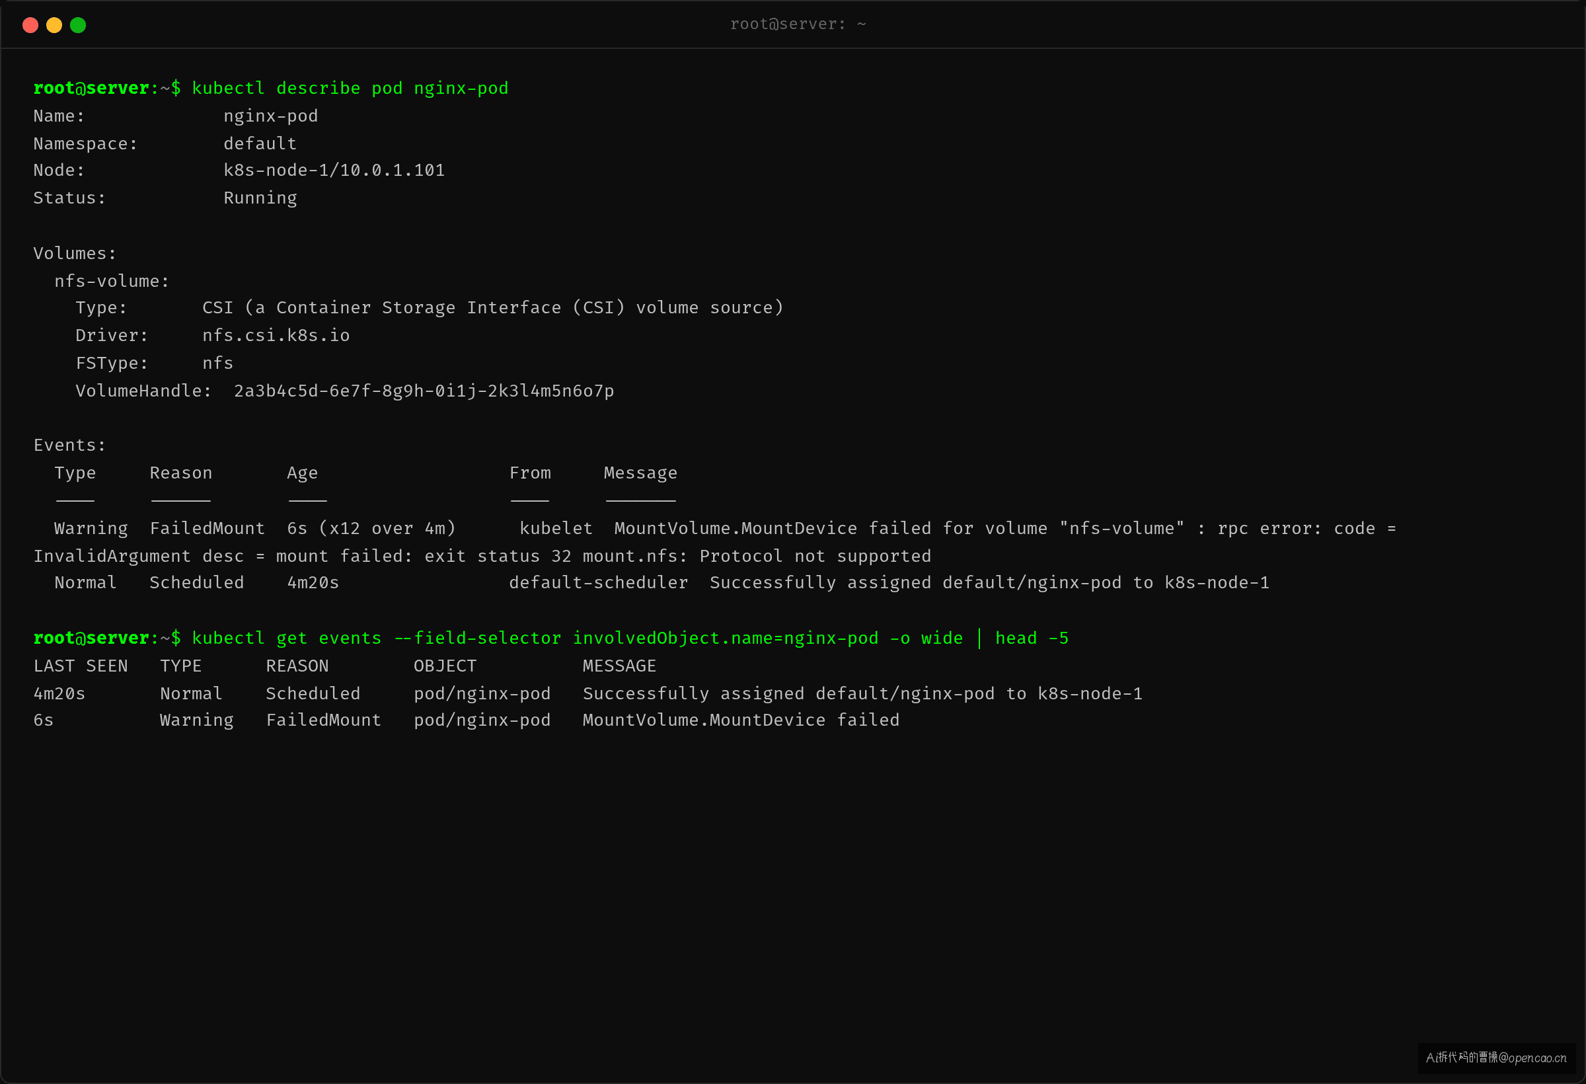The image size is (1586, 1084).
Task: Click the '4m20s' last seen value
Action: pos(59,694)
